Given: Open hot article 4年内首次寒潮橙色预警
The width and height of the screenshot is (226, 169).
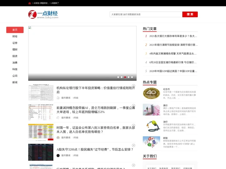Looking at the screenshot, I should [x=173, y=54].
